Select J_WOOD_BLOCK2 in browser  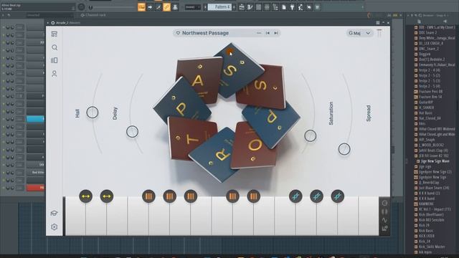431,145
